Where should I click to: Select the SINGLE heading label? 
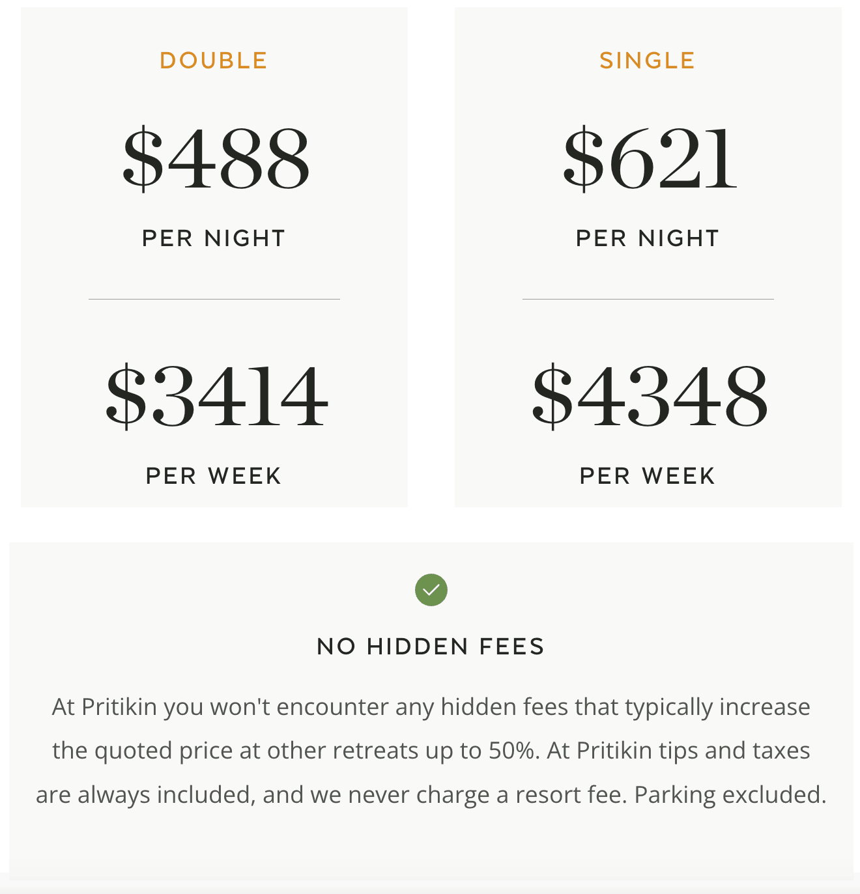(x=648, y=61)
